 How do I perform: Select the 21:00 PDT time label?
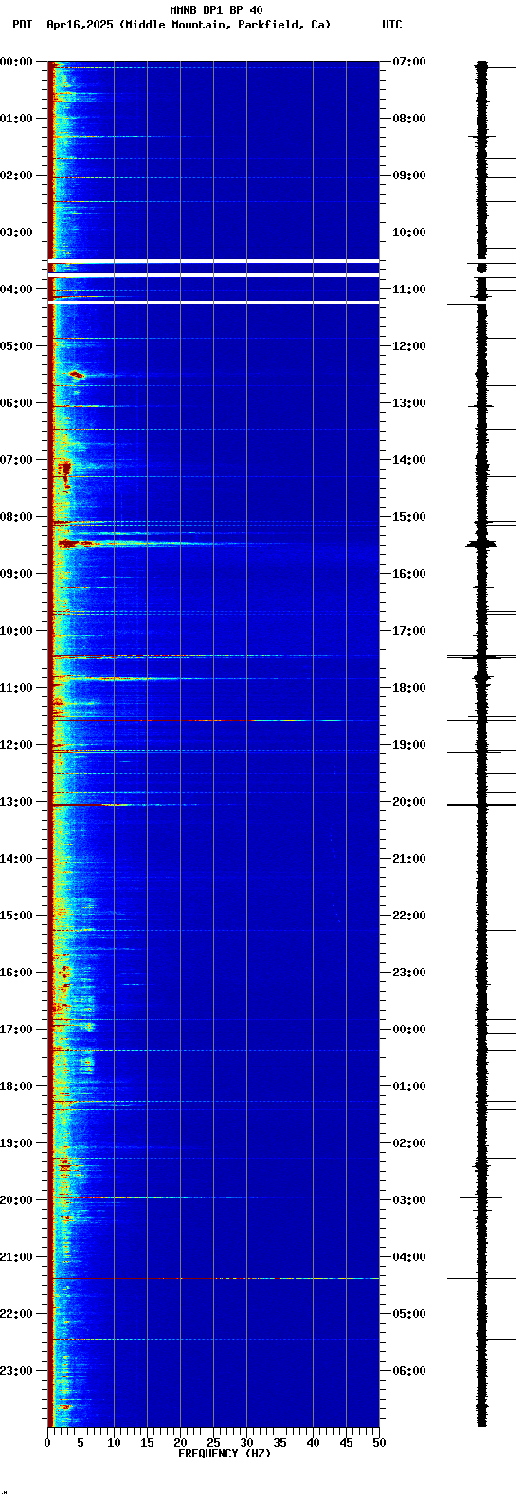tap(16, 1257)
